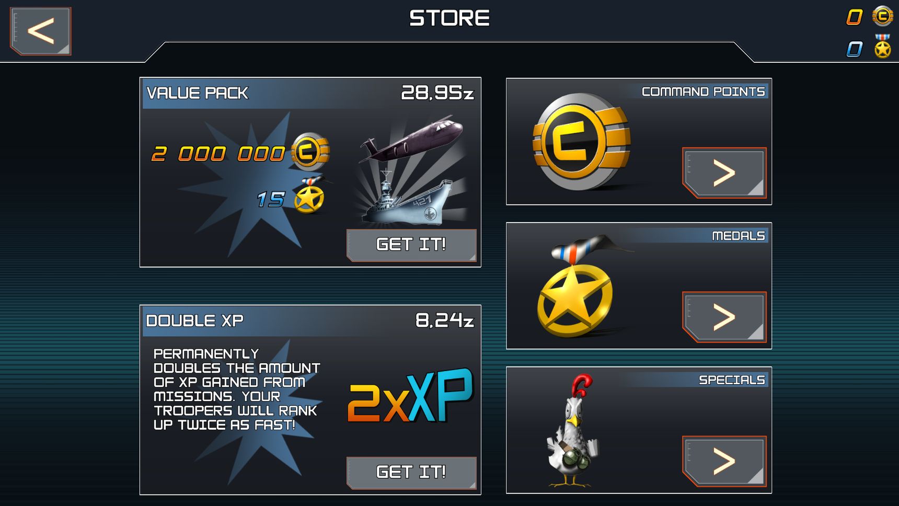Tap the command points coin in header
The width and height of the screenshot is (899, 506).
(883, 16)
